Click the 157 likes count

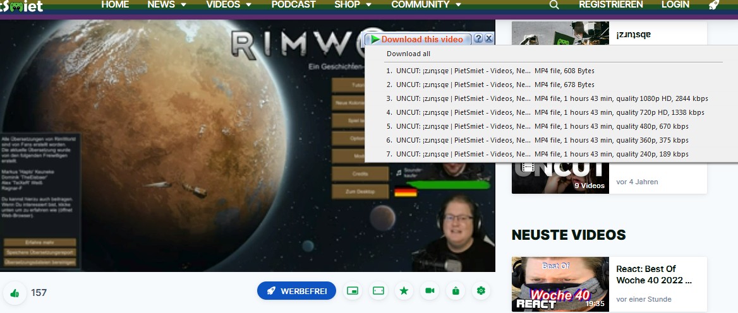(x=39, y=293)
